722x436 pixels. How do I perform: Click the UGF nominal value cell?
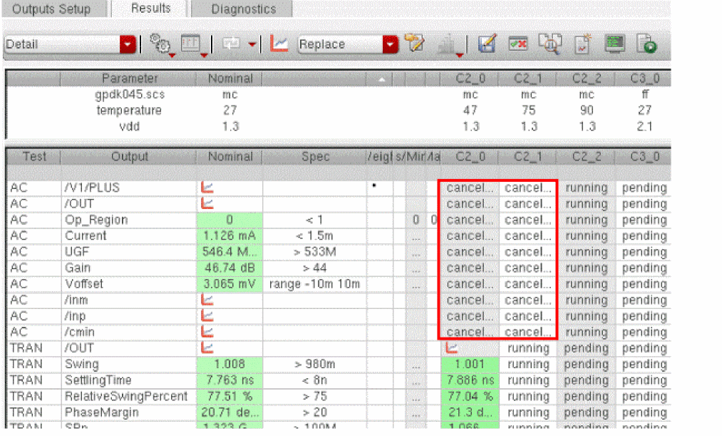(230, 252)
